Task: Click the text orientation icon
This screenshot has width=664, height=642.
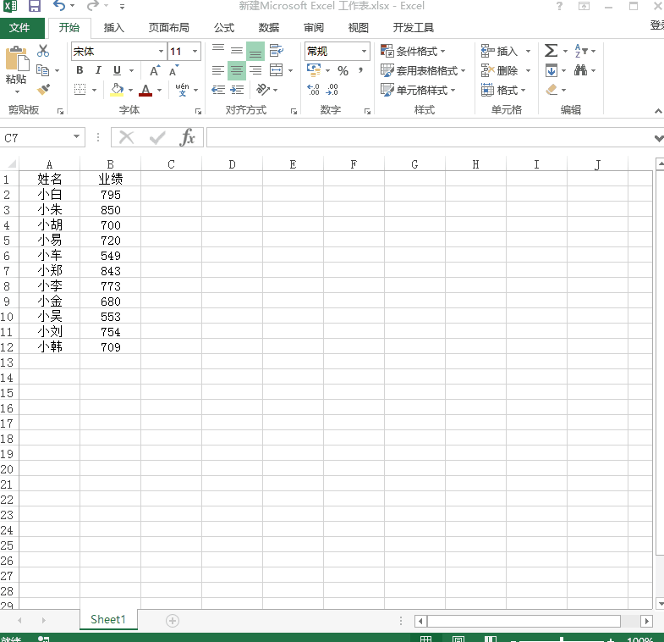Action: 263,90
